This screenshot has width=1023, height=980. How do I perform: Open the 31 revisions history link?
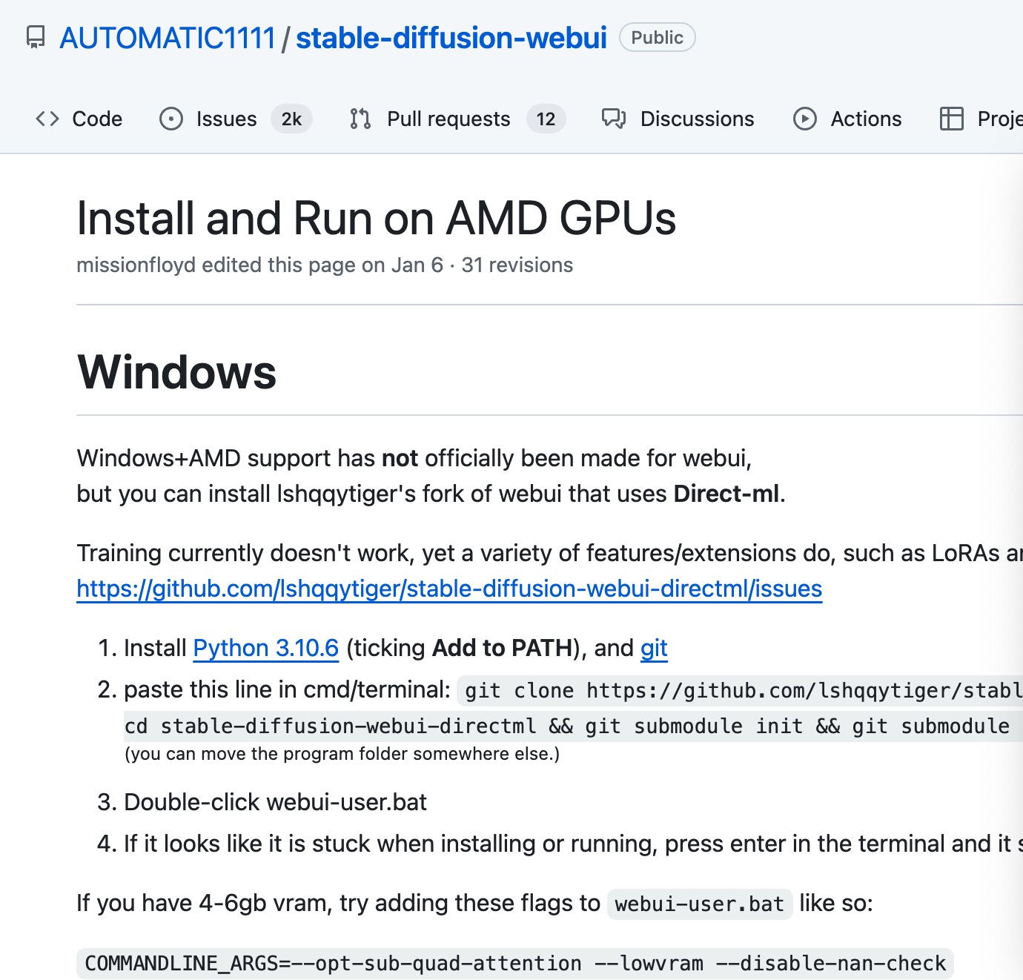tap(517, 265)
